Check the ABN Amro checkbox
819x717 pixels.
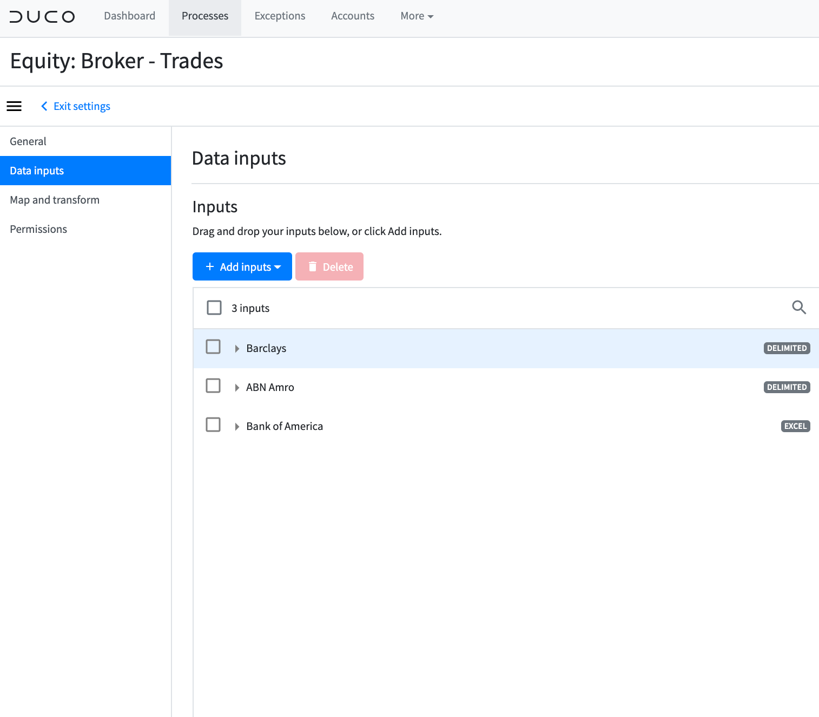pyautogui.click(x=213, y=386)
